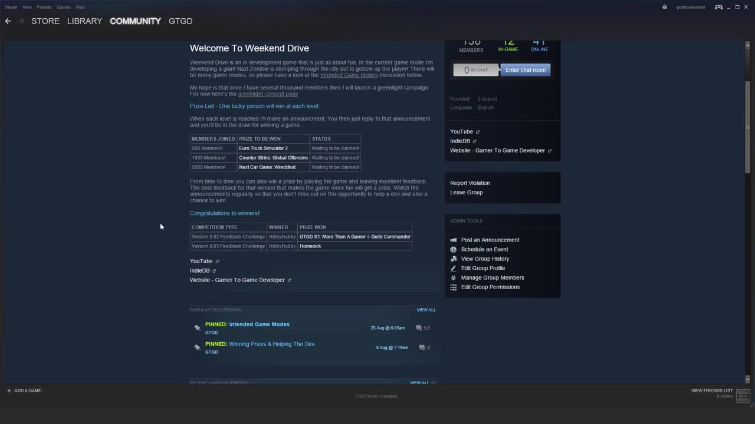Open the Steam menu
This screenshot has height=424, width=755.
pos(10,7)
